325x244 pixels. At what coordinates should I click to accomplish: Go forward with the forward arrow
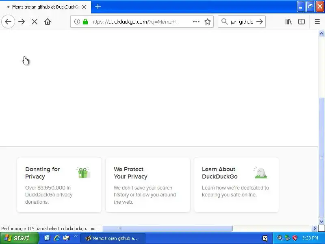pyautogui.click(x=22, y=22)
